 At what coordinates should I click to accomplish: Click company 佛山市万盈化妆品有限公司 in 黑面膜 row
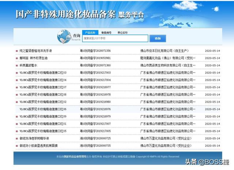point(166,145)
